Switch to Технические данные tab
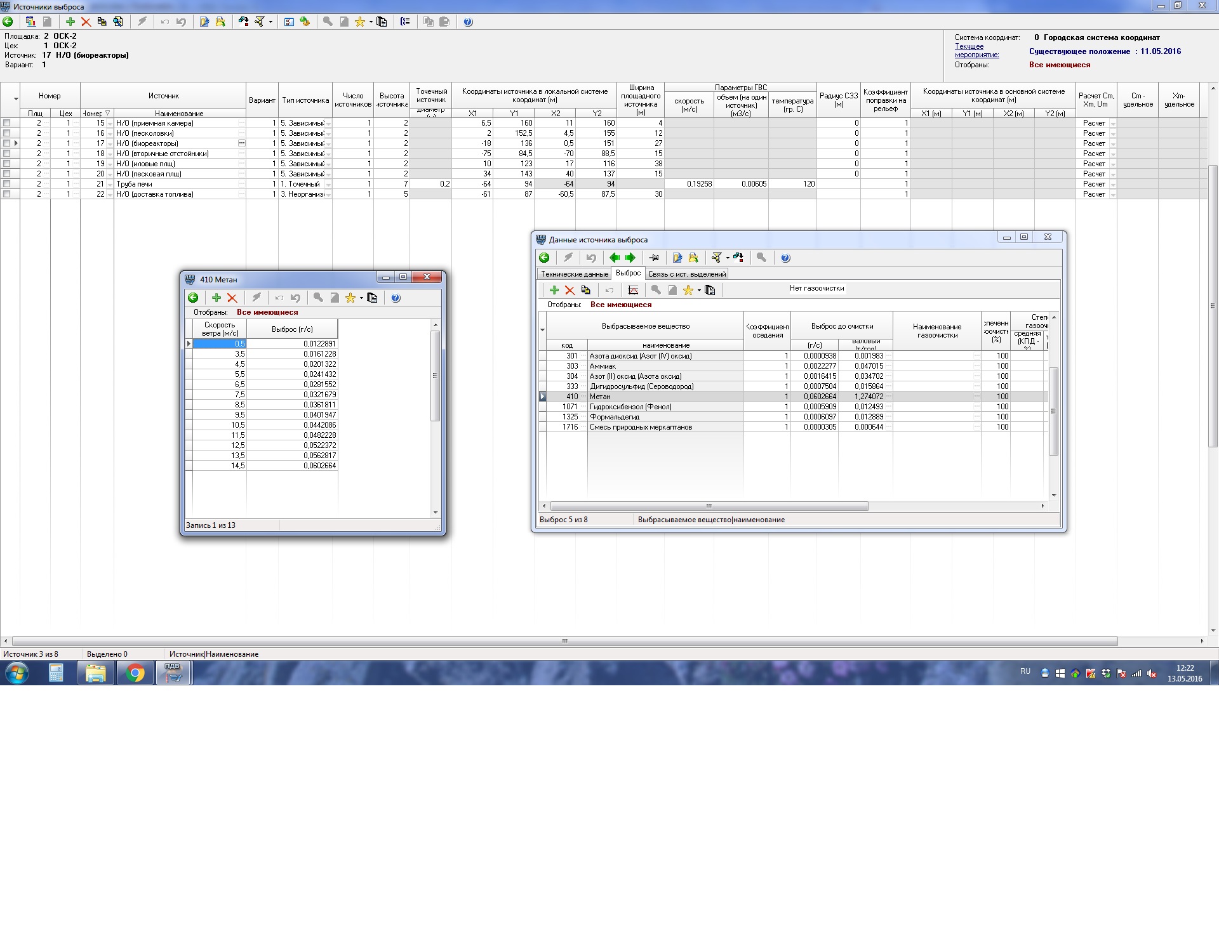 point(575,274)
